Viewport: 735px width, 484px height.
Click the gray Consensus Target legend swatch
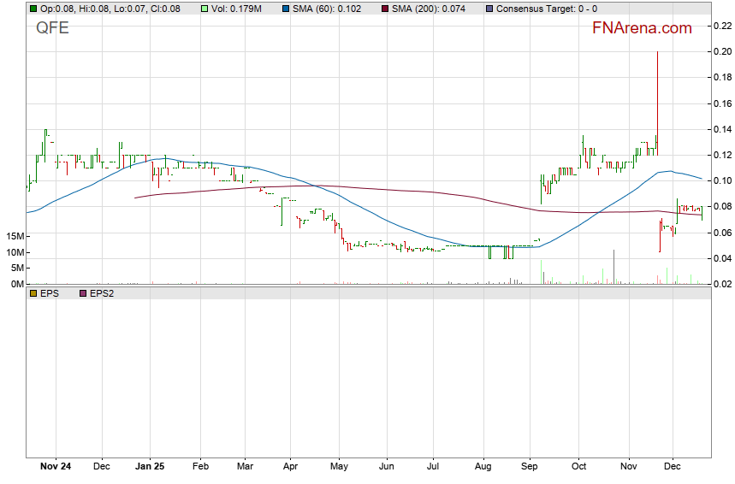pos(489,9)
